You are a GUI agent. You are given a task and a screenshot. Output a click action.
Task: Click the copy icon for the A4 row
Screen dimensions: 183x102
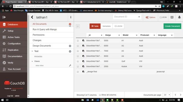(83, 56)
